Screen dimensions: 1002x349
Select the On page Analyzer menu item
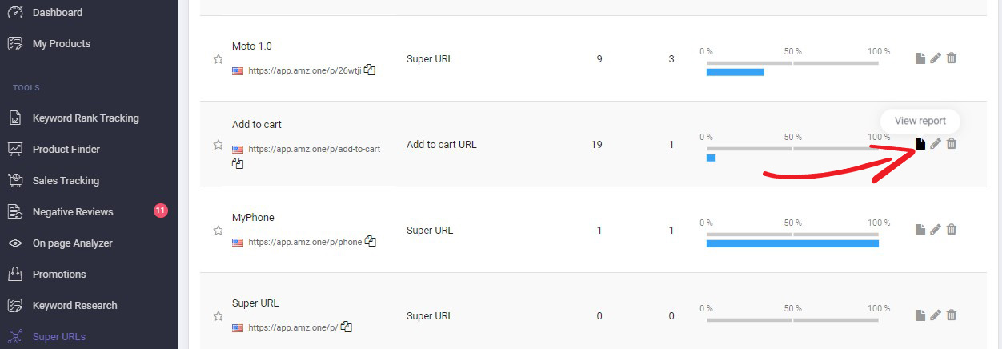click(73, 243)
